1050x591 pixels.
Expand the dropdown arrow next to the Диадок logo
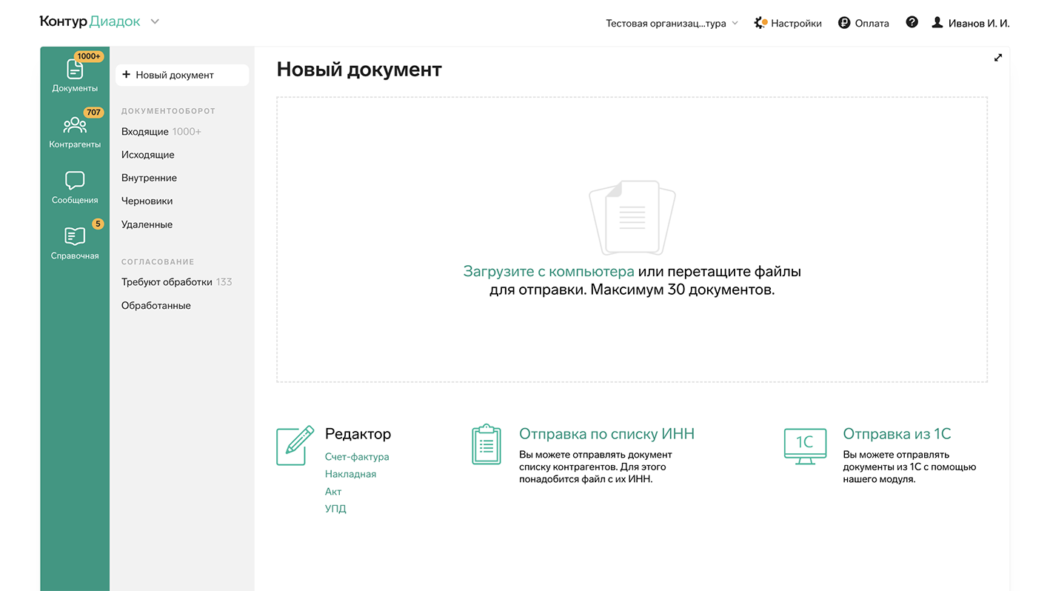(x=155, y=21)
